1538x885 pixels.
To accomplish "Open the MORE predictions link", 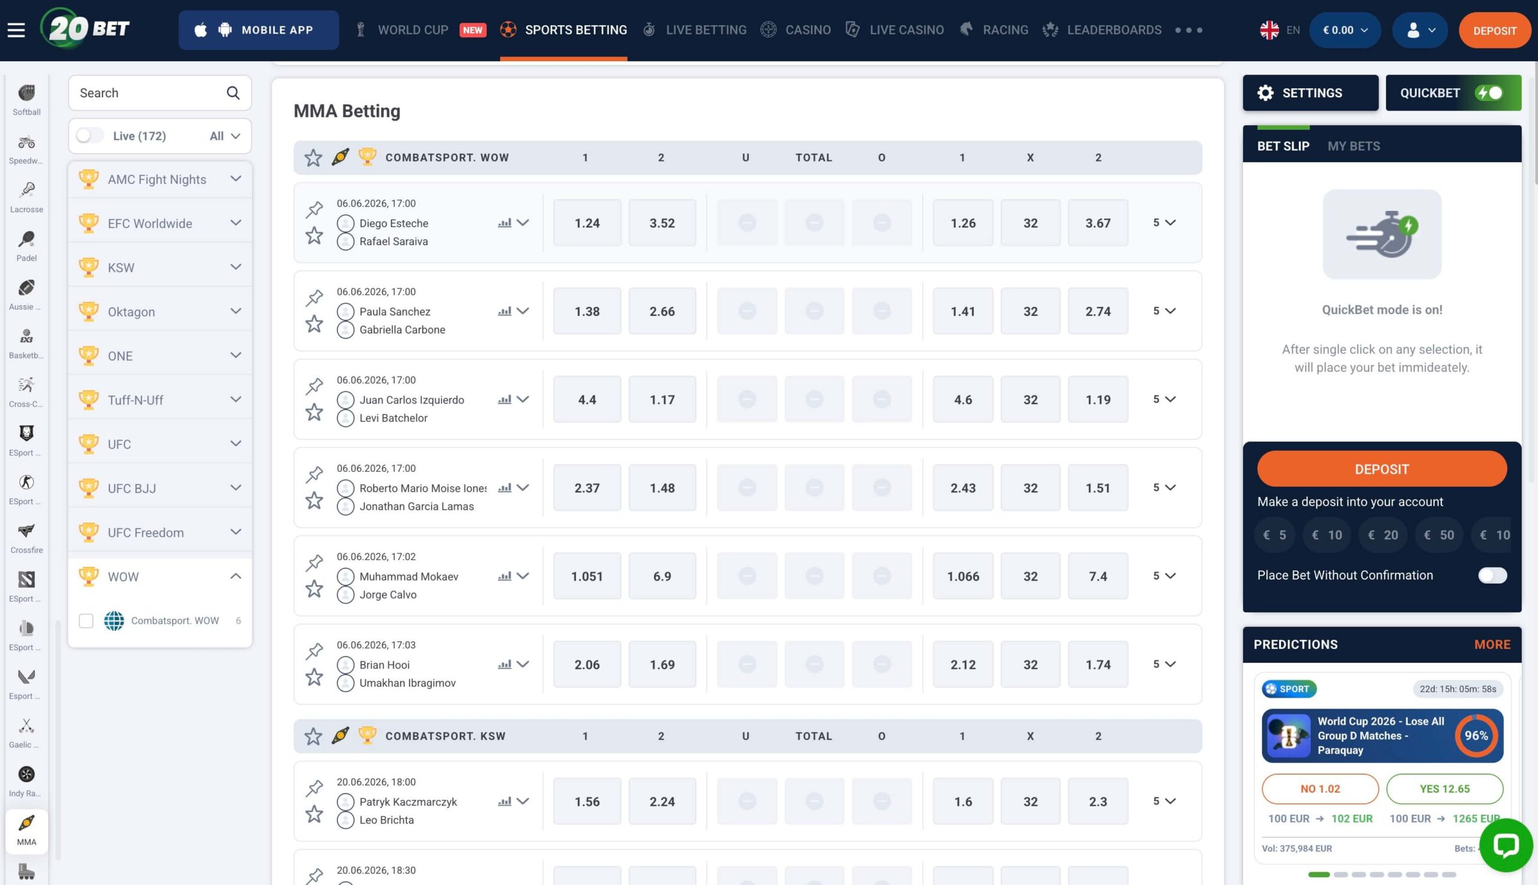I will 1492,644.
